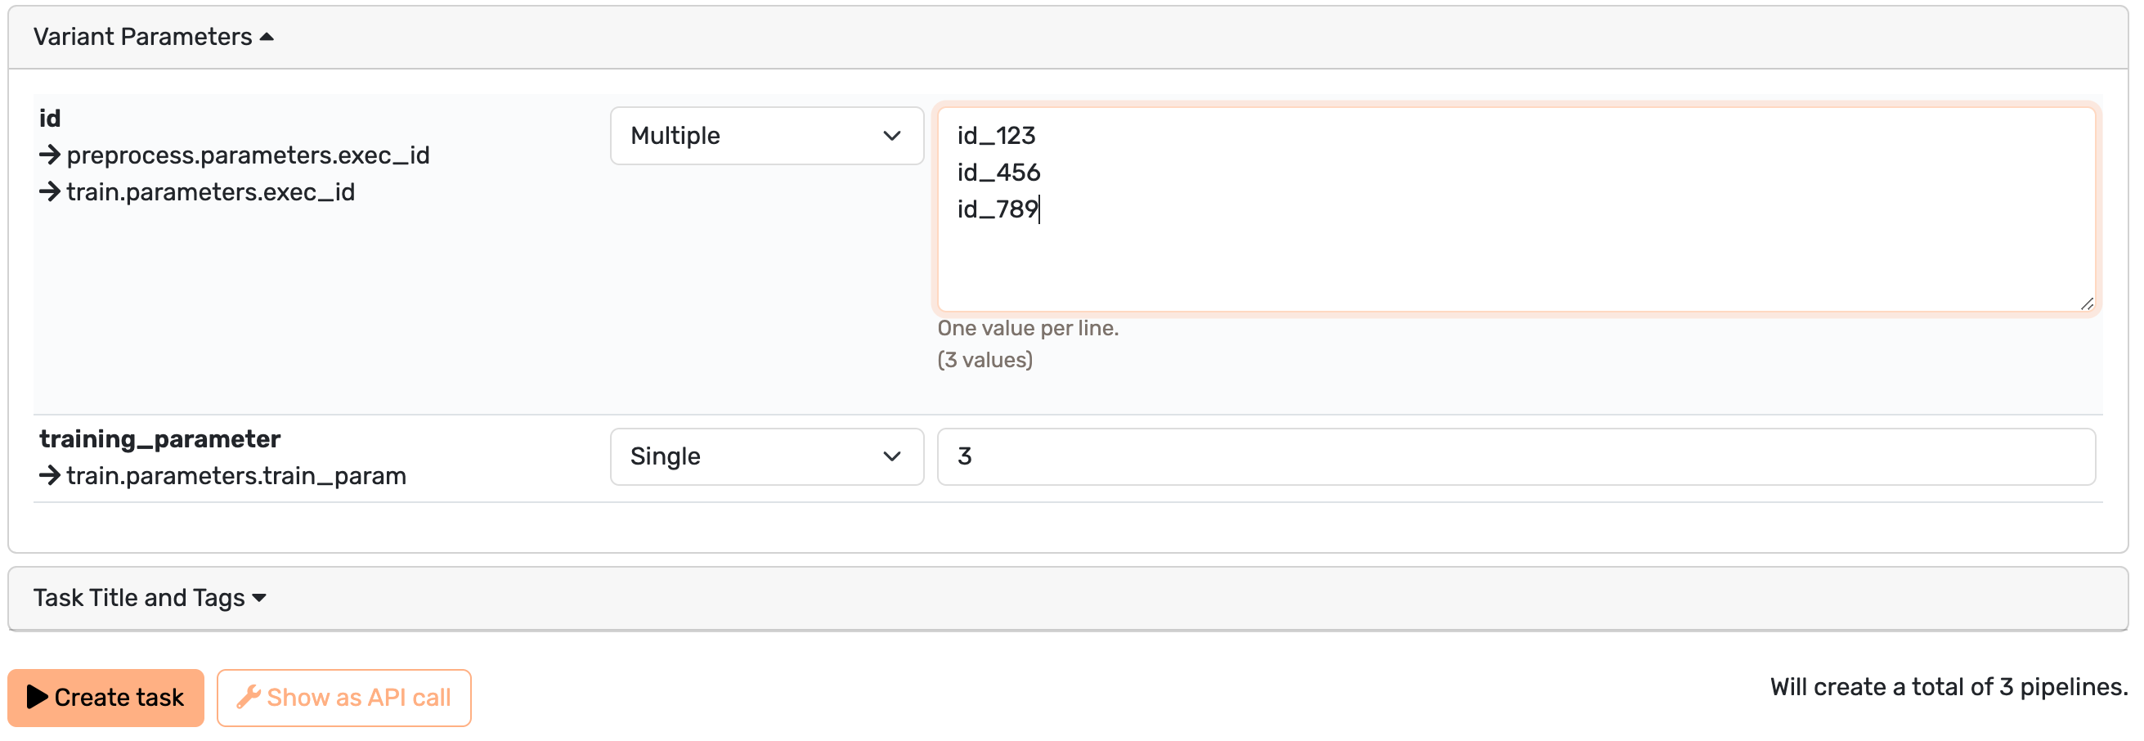Click the Create task button
This screenshot has height=741, width=2144.
pos(105,698)
